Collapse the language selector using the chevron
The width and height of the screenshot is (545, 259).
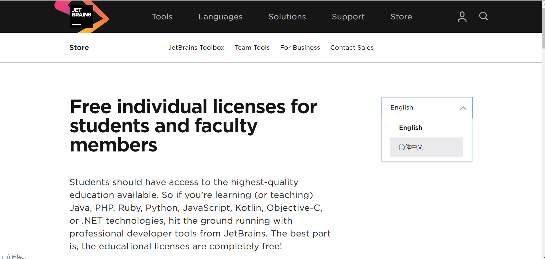pos(463,108)
